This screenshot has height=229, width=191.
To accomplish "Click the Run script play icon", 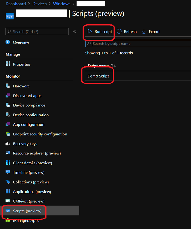I will point(90,31).
